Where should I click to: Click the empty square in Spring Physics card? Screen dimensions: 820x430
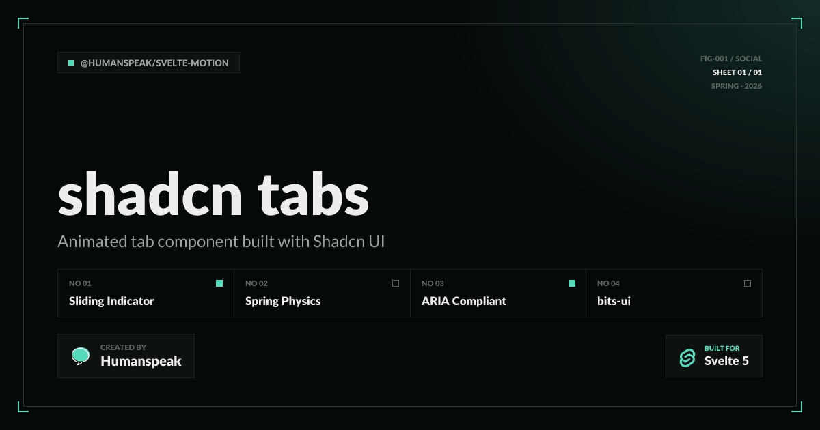click(396, 283)
